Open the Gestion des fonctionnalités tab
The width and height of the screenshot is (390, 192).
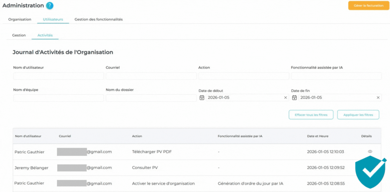98,19
